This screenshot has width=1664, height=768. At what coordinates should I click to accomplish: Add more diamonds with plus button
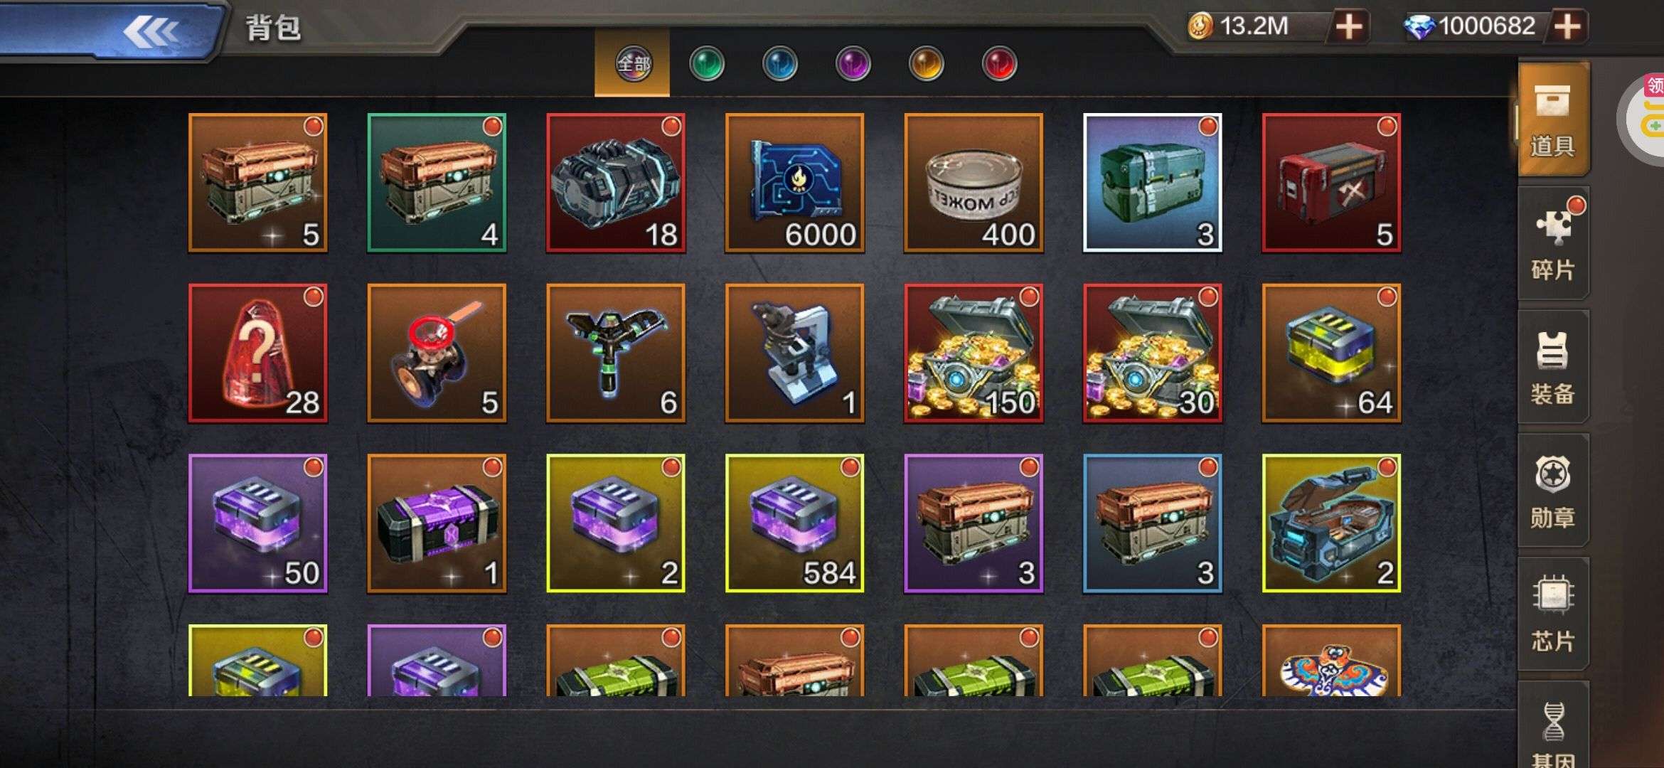click(x=1568, y=27)
